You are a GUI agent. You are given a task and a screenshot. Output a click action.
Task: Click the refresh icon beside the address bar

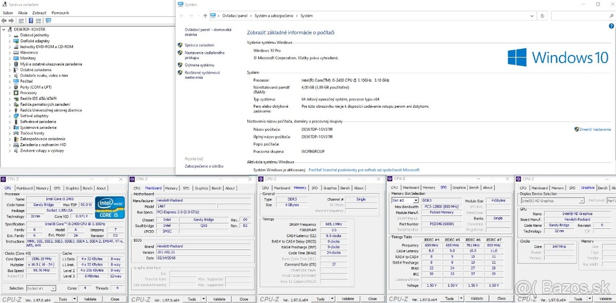point(543,15)
